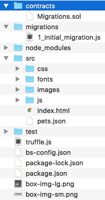Click the package.json file icon
The width and height of the screenshot is (105, 200).
click(x=18, y=173)
